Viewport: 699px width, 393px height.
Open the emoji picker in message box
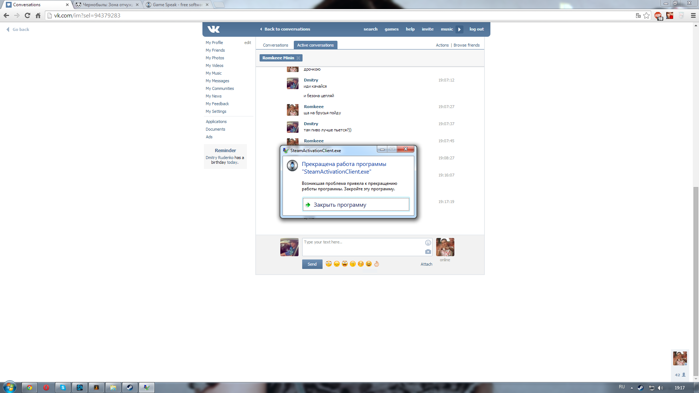[x=428, y=243]
